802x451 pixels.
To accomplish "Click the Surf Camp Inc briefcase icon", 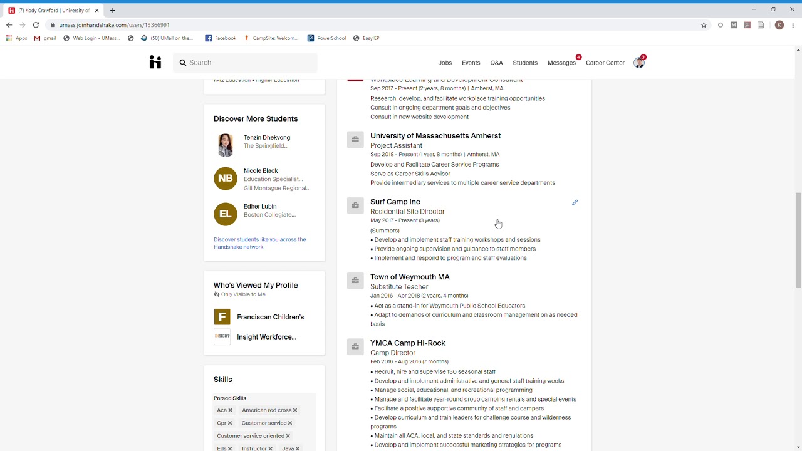I will [x=355, y=205].
